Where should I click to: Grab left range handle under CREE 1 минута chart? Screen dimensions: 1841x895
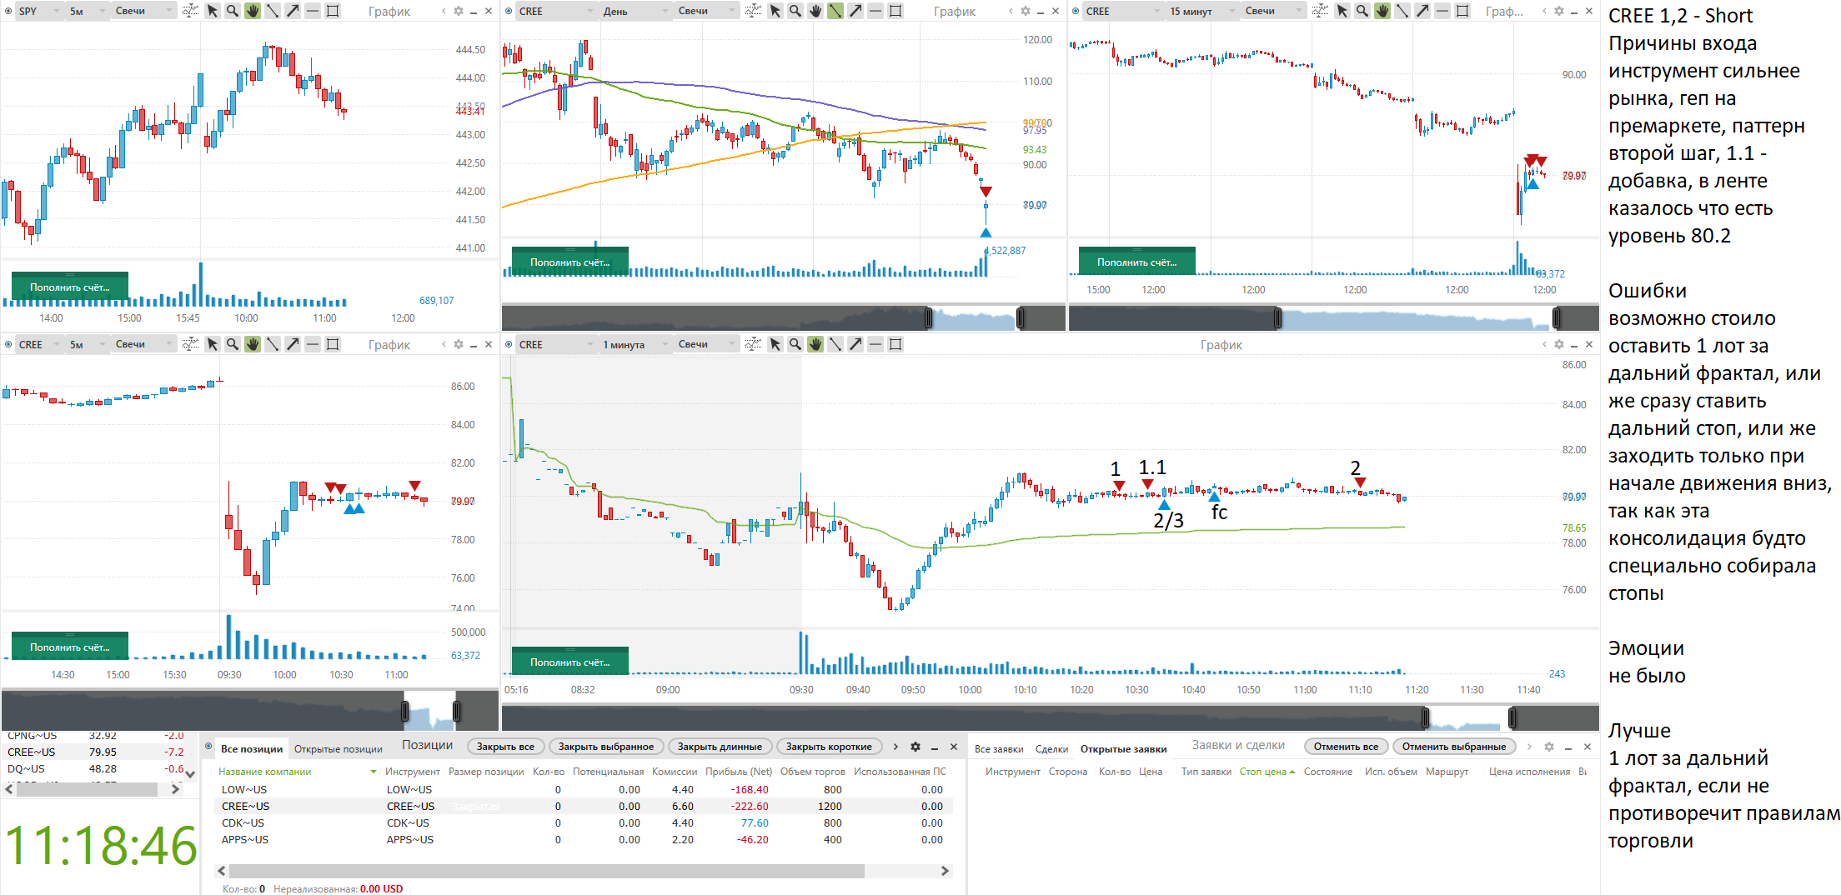pyautogui.click(x=1425, y=717)
